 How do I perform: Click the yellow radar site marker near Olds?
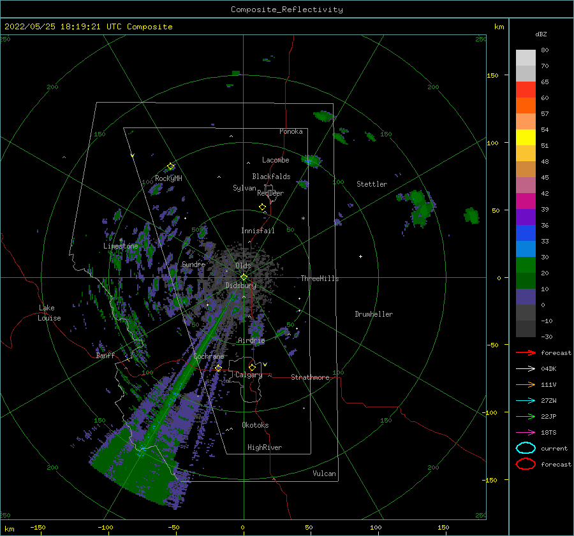(244, 277)
